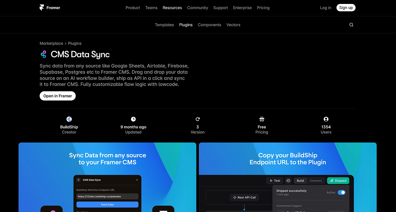The image size is (396, 212).
Task: Click the CMS Data Sync page title
Action: coord(80,54)
